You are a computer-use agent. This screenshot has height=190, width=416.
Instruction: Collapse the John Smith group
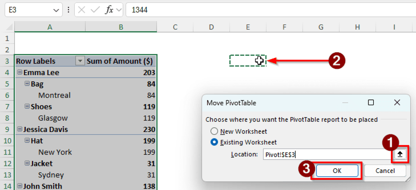19,186
